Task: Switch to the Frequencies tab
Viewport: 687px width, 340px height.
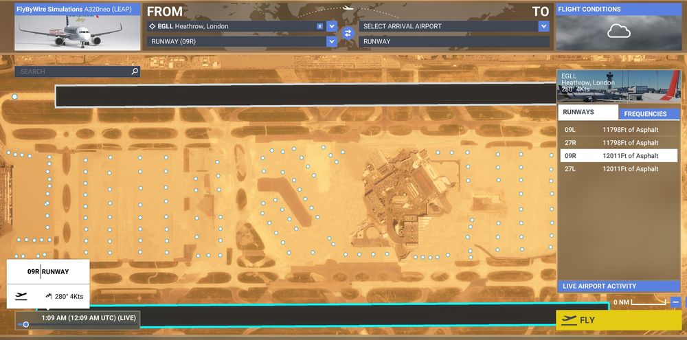Action: (x=645, y=114)
